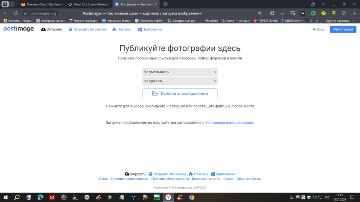Open the radiation symbol taskbar app
The height and width of the screenshot is (202, 360).
[134, 197]
